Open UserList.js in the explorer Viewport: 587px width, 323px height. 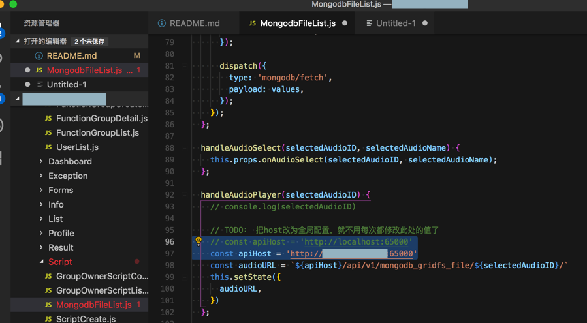click(80, 147)
